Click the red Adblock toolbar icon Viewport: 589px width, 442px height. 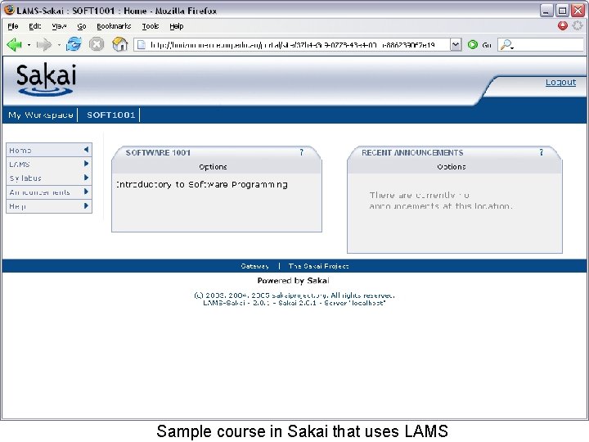pos(562,25)
